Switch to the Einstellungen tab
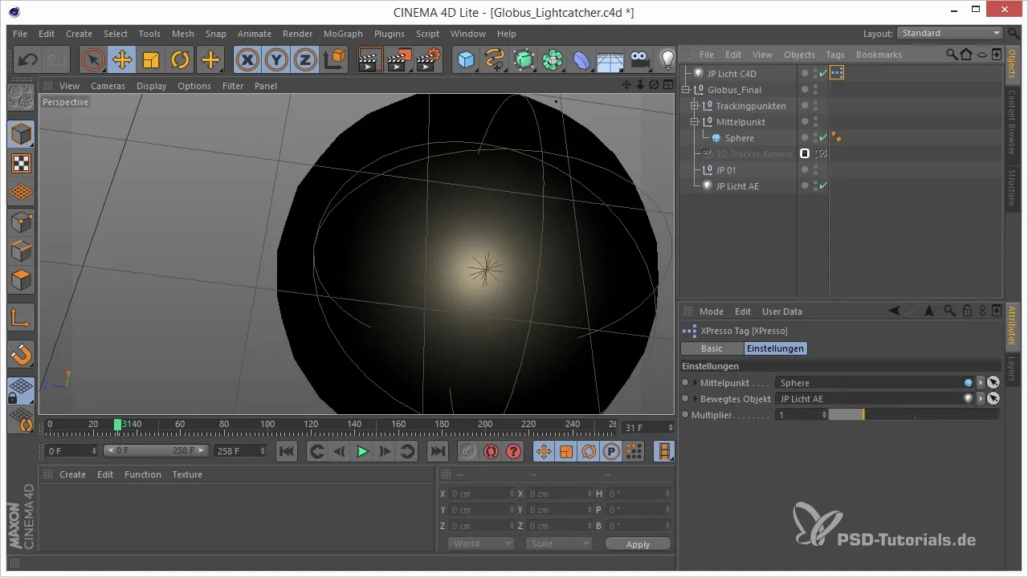1028x578 pixels. click(x=775, y=348)
